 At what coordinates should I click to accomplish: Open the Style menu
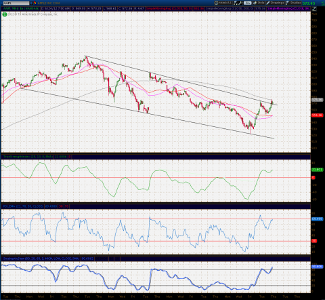coord(259,3)
